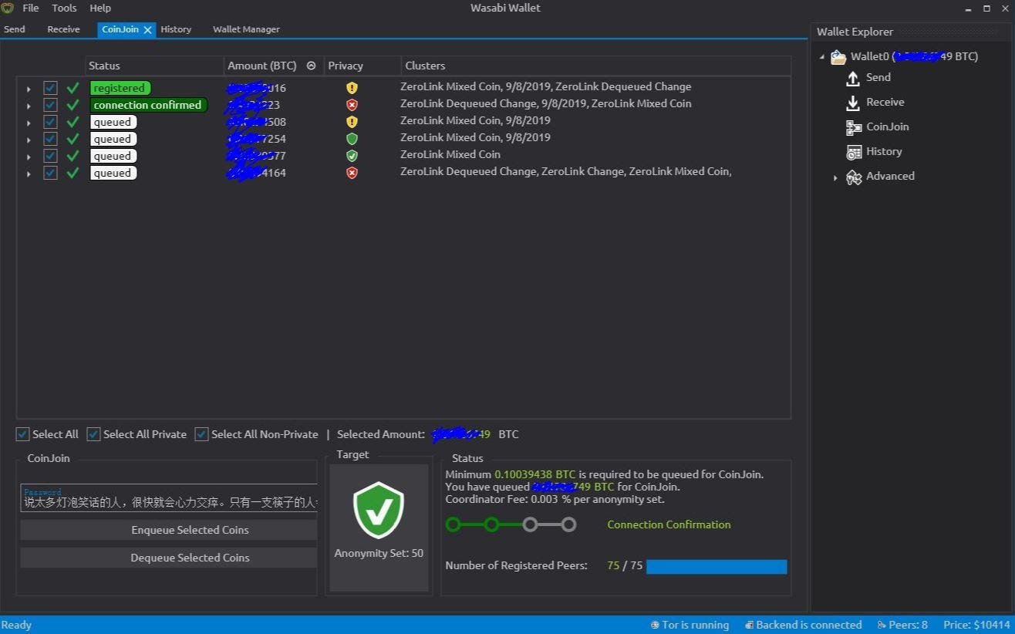The height and width of the screenshot is (634, 1015).
Task: Click the Wallet Explorer panel title
Action: tap(855, 32)
